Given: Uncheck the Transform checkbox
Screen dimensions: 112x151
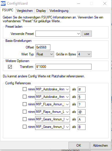Looking at the screenshot, I should click(10, 67).
